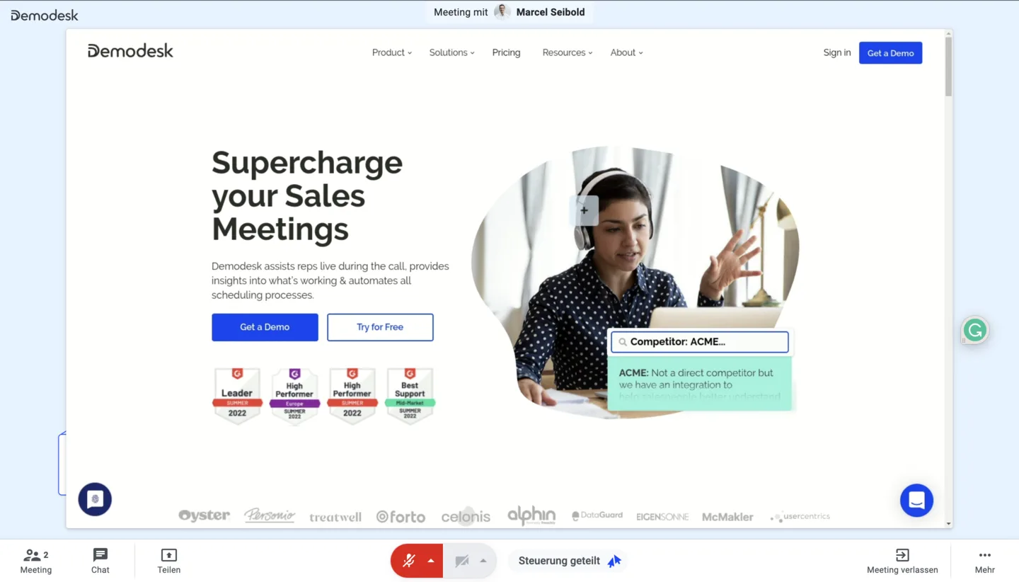The image size is (1019, 582).
Task: Click the Marcel Seibold name text
Action: pos(551,12)
